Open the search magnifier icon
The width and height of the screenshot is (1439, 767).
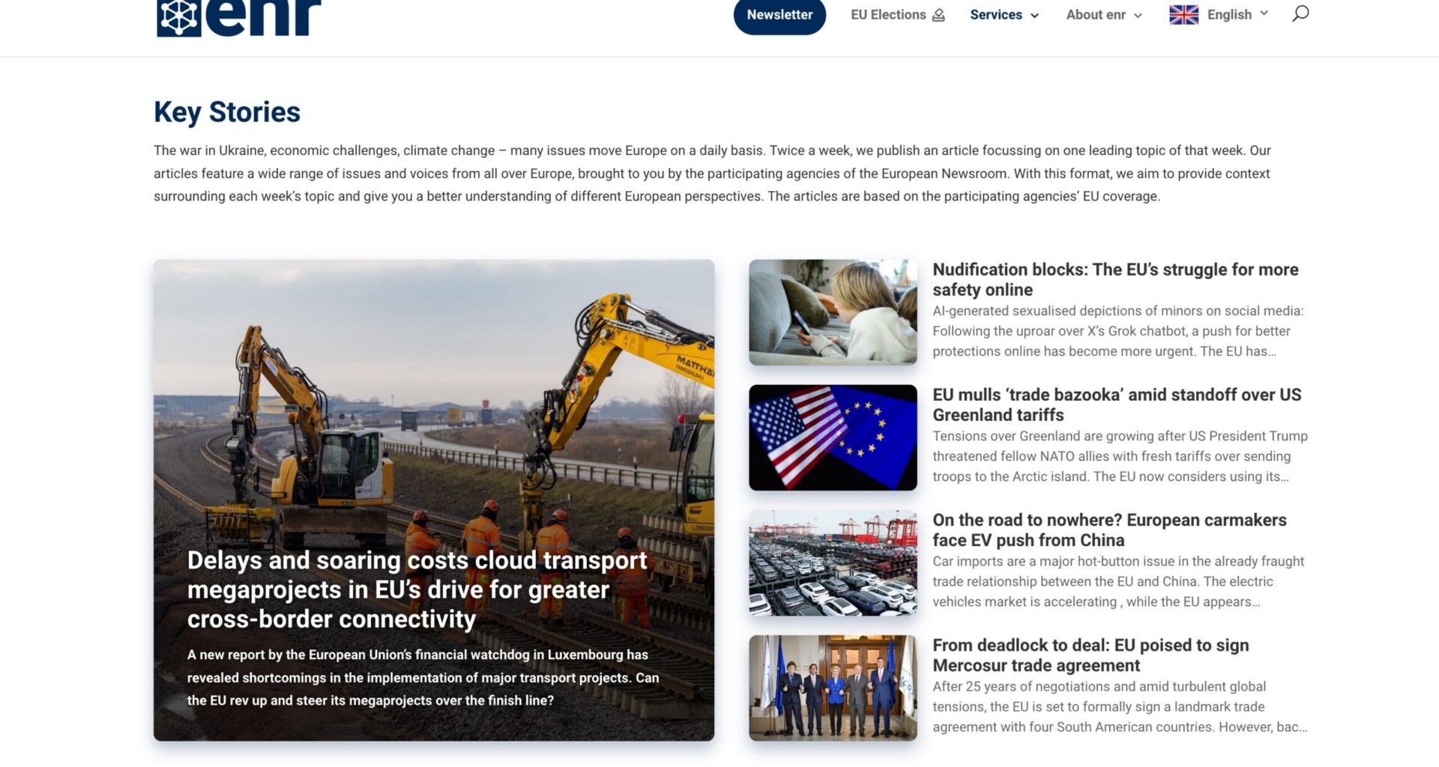click(x=1300, y=13)
